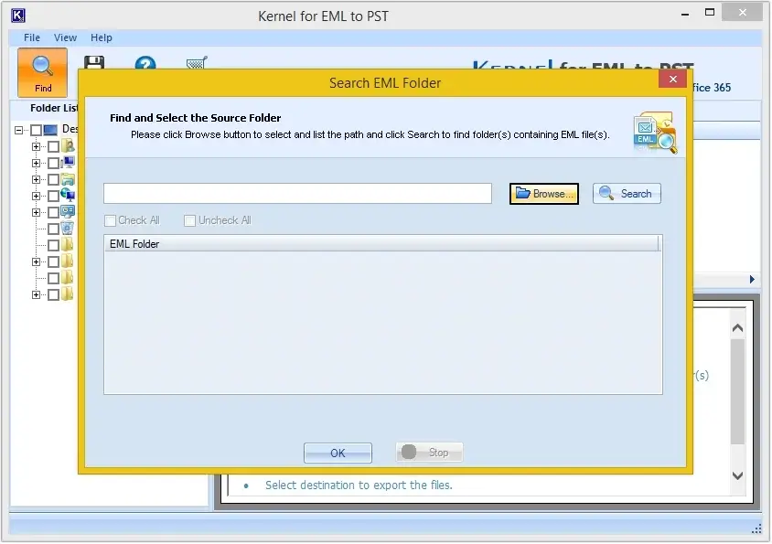This screenshot has height=544, width=772.
Task: Open the View menu
Action: click(66, 37)
